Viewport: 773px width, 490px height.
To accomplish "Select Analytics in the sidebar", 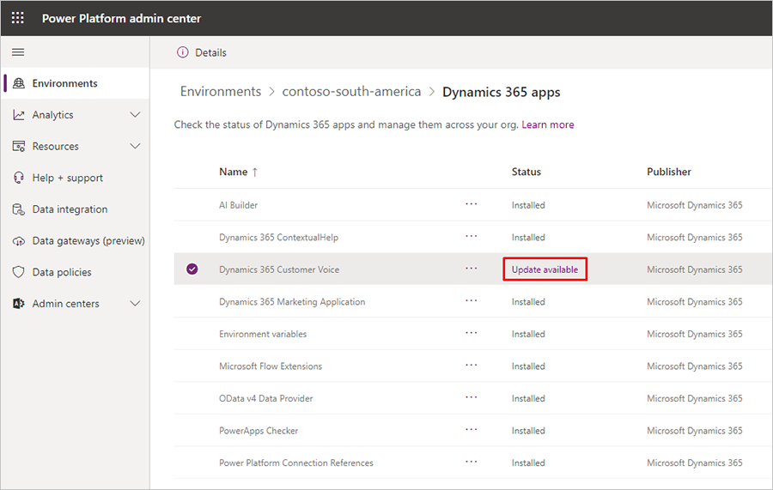I will (52, 115).
